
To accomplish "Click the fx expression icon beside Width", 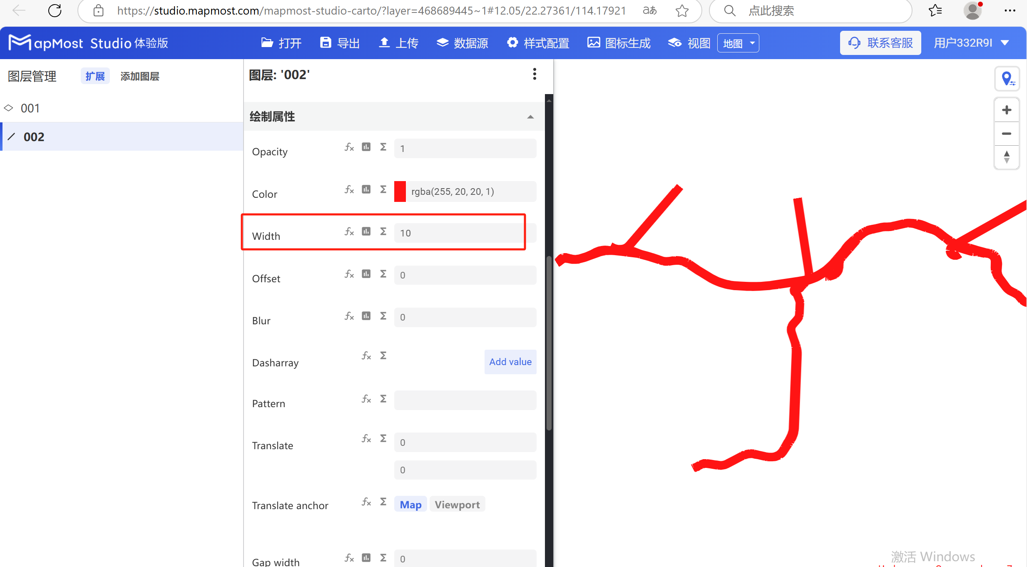I will point(349,232).
